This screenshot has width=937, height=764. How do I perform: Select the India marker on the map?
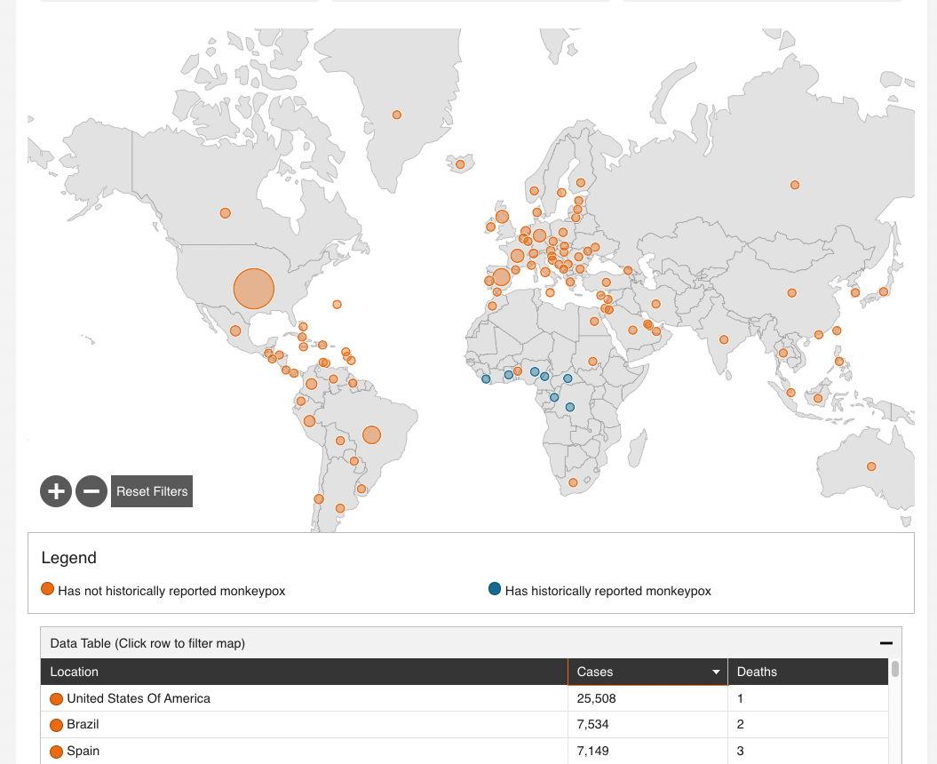(x=724, y=339)
